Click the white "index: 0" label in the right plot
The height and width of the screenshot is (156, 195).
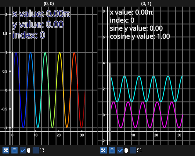click(x=122, y=20)
